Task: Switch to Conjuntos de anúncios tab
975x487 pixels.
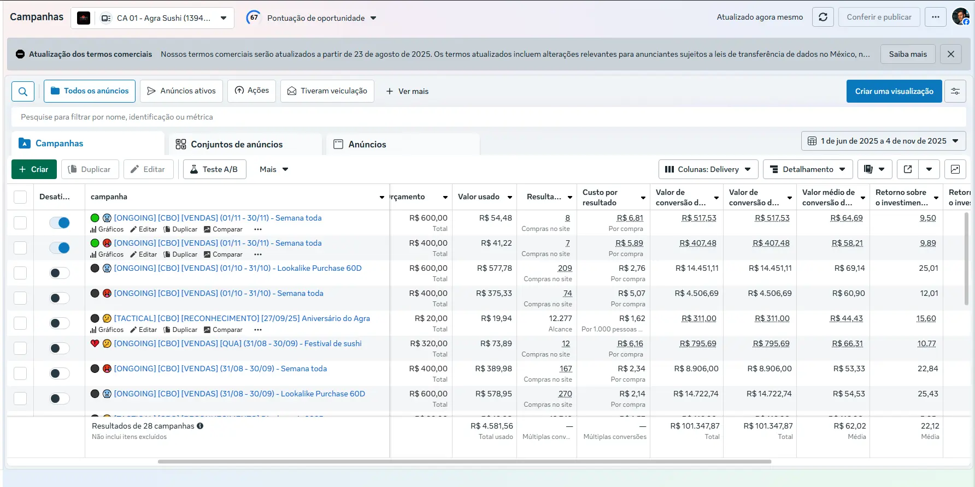Action: (236, 144)
